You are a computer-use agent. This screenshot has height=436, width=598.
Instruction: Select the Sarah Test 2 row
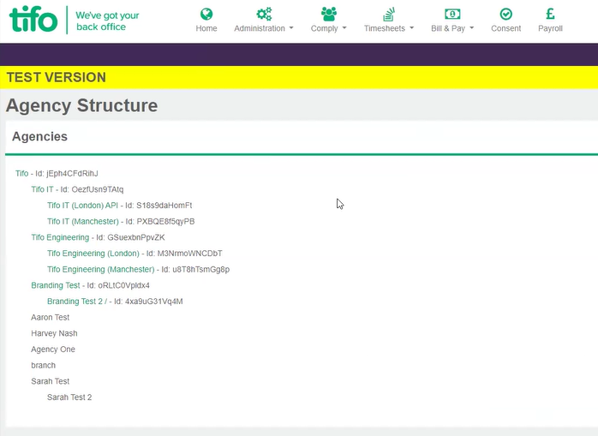69,397
